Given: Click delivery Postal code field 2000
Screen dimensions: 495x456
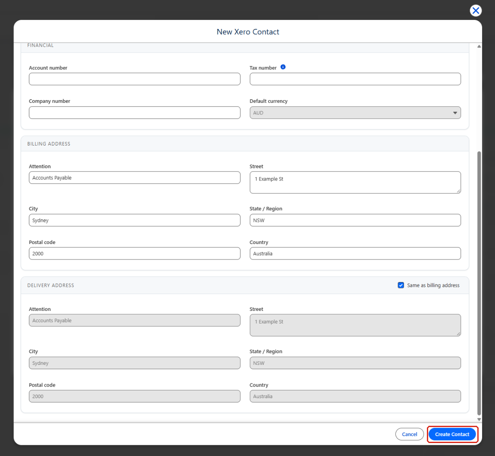Looking at the screenshot, I should (x=135, y=396).
